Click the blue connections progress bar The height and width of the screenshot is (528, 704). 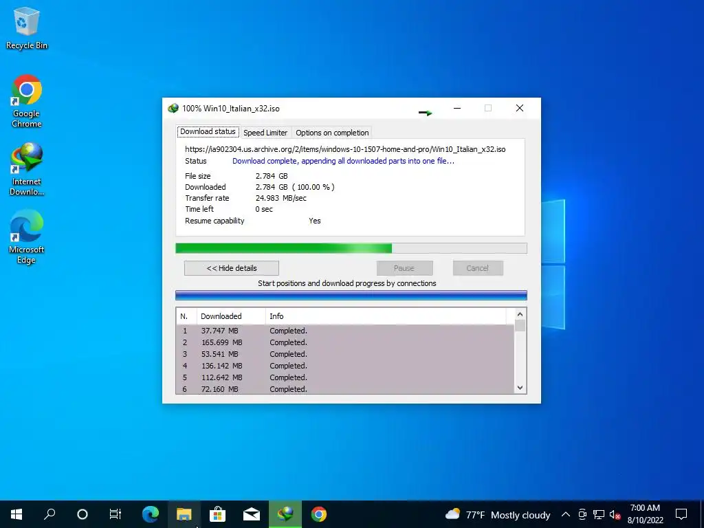point(351,295)
